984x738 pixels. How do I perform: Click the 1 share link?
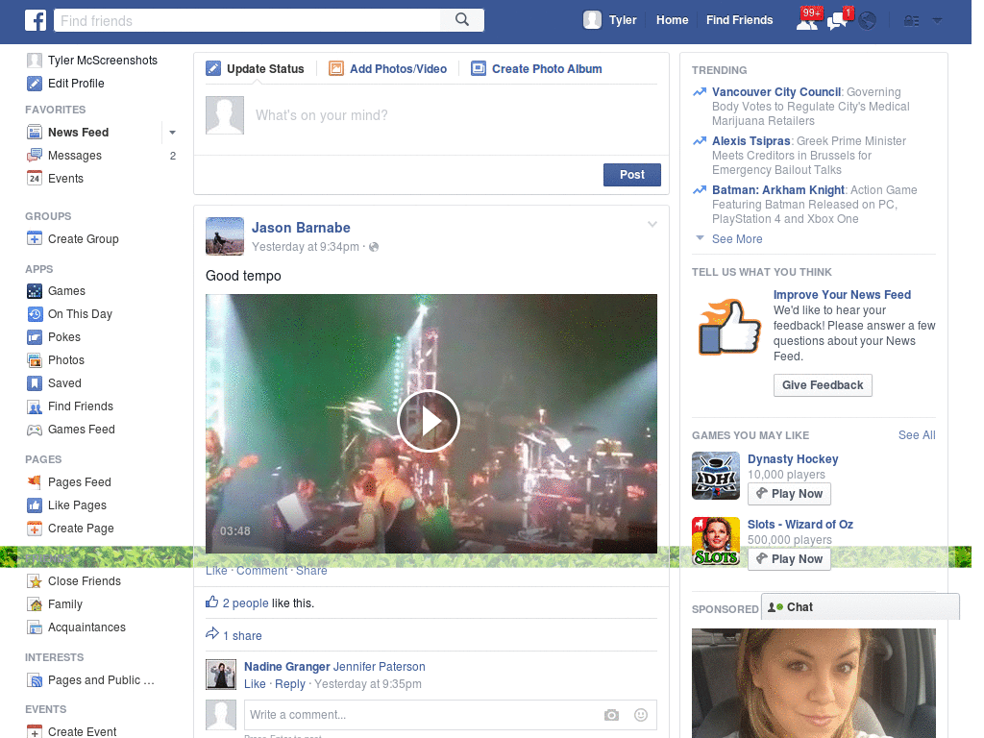click(242, 636)
